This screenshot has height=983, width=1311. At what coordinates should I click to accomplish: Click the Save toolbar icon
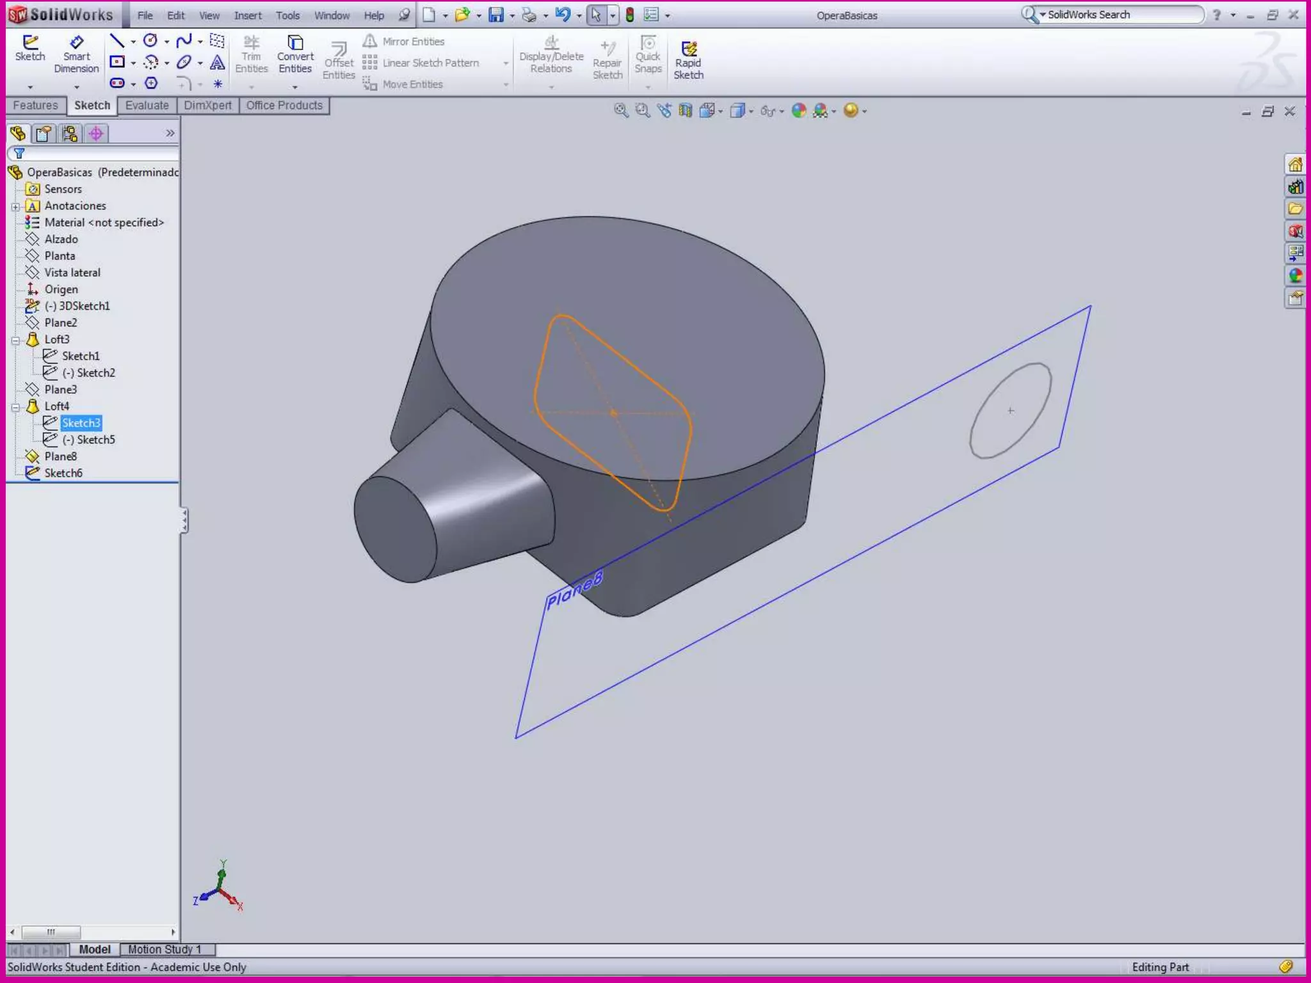tap(496, 15)
